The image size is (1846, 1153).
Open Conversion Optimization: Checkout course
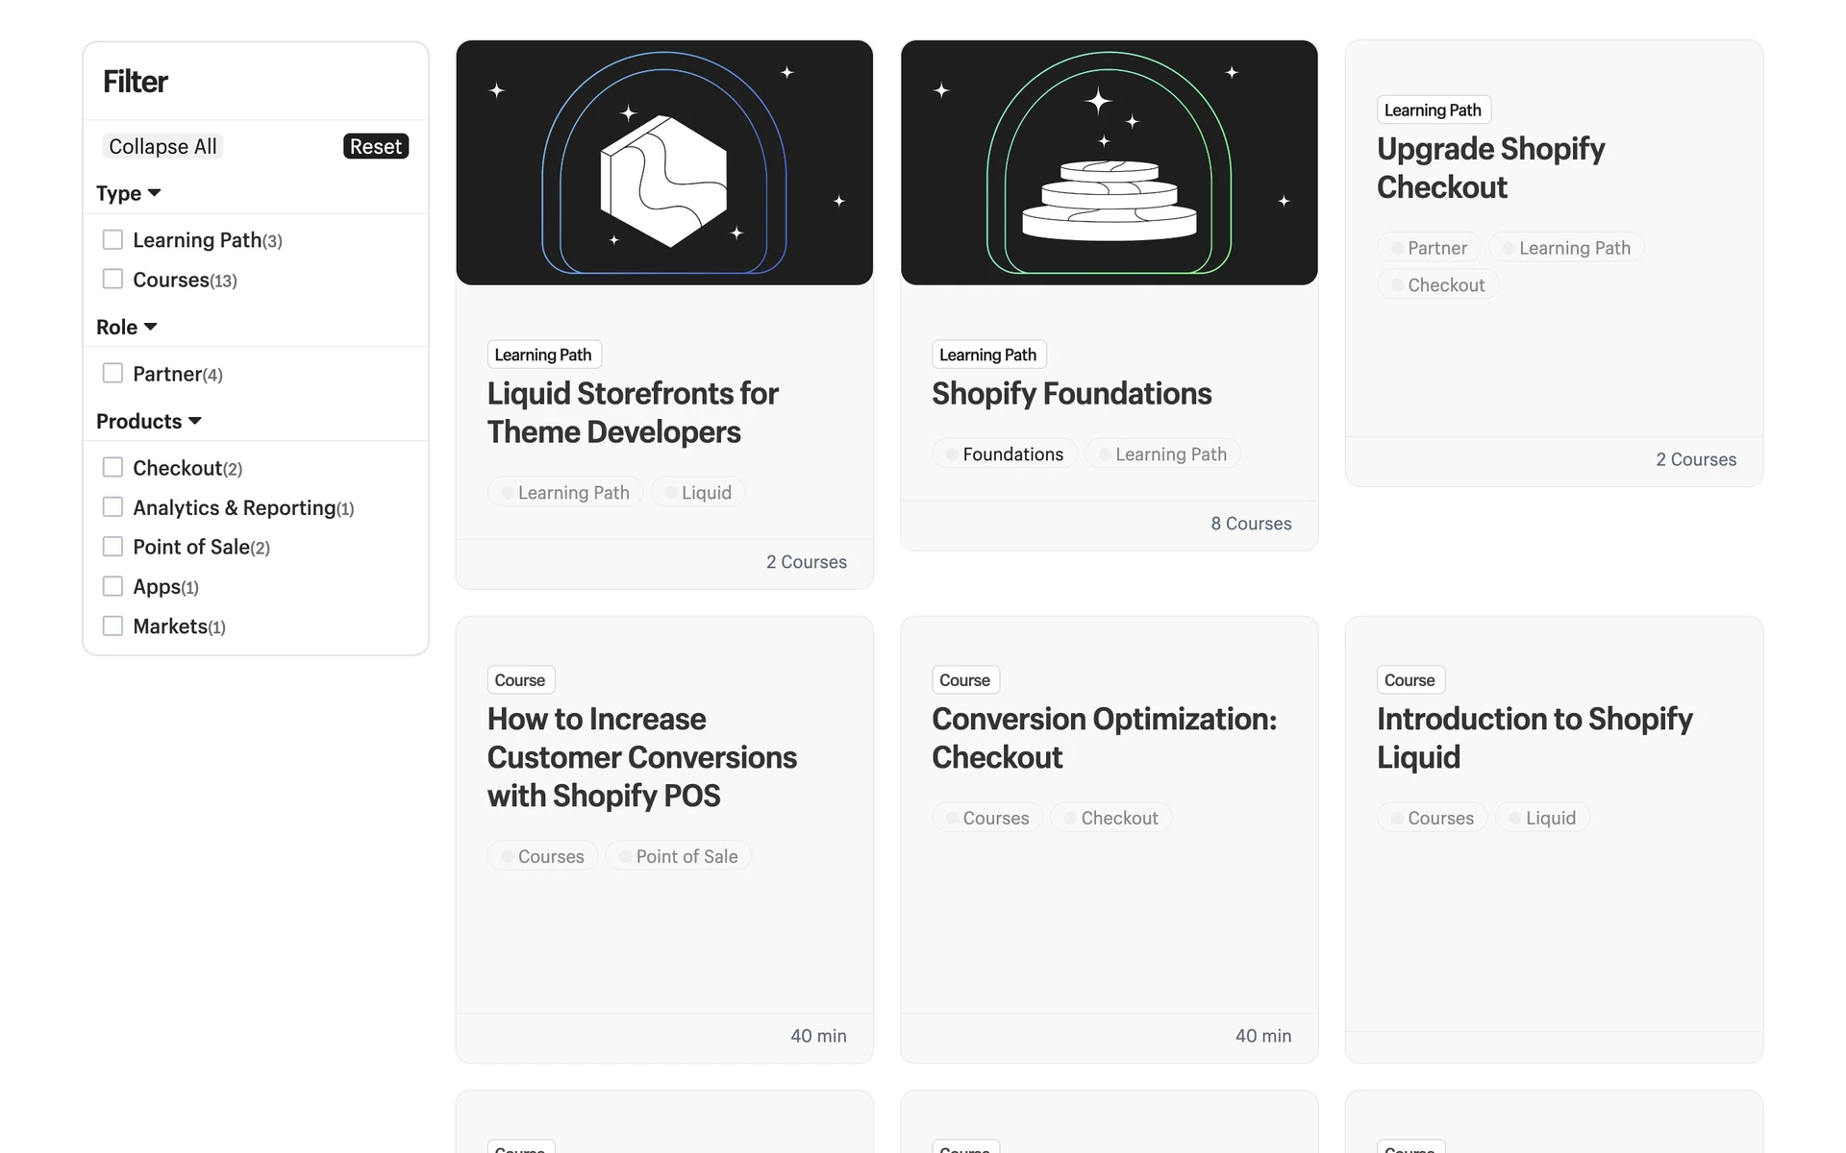click(1104, 737)
